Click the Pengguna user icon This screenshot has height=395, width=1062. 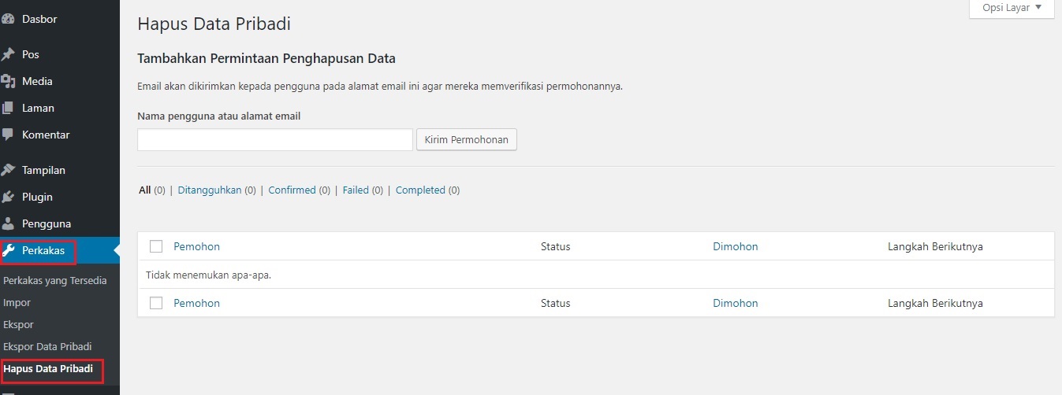point(8,223)
